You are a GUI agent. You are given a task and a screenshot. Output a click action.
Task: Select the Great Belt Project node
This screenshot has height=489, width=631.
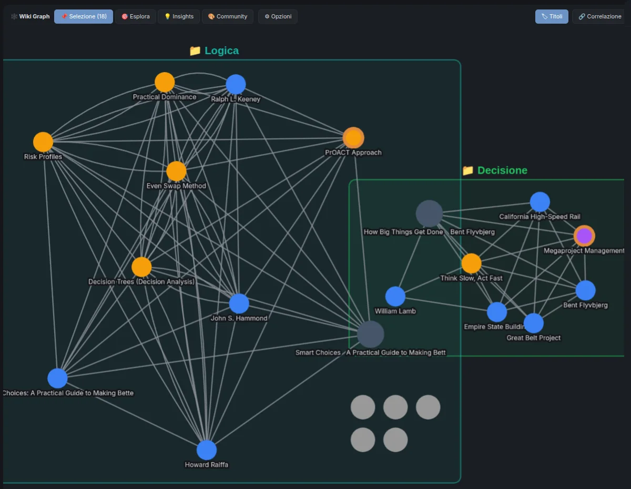533,323
